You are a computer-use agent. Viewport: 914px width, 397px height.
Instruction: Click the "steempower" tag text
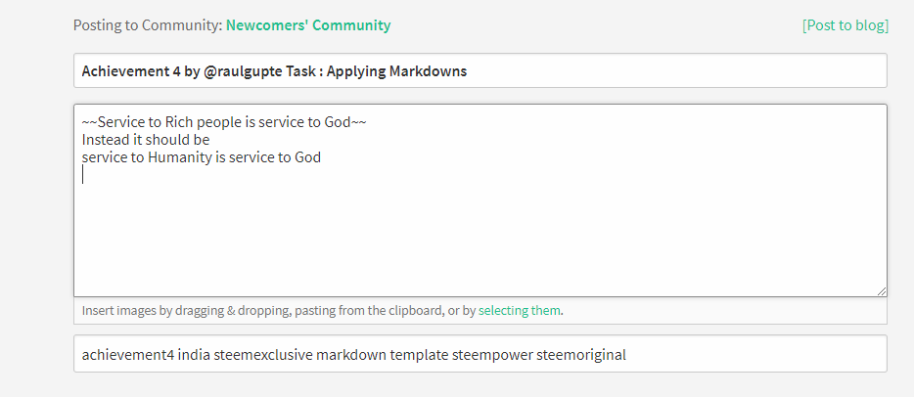coord(492,354)
